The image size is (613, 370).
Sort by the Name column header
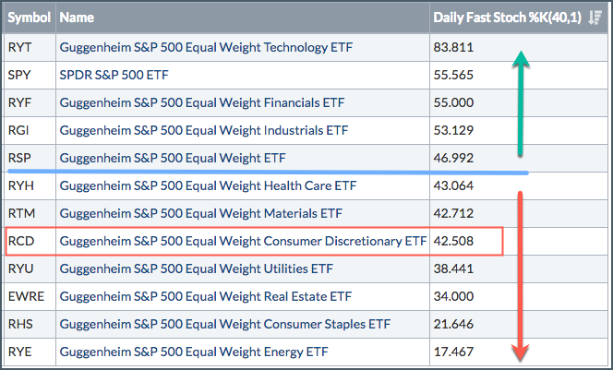(x=78, y=17)
